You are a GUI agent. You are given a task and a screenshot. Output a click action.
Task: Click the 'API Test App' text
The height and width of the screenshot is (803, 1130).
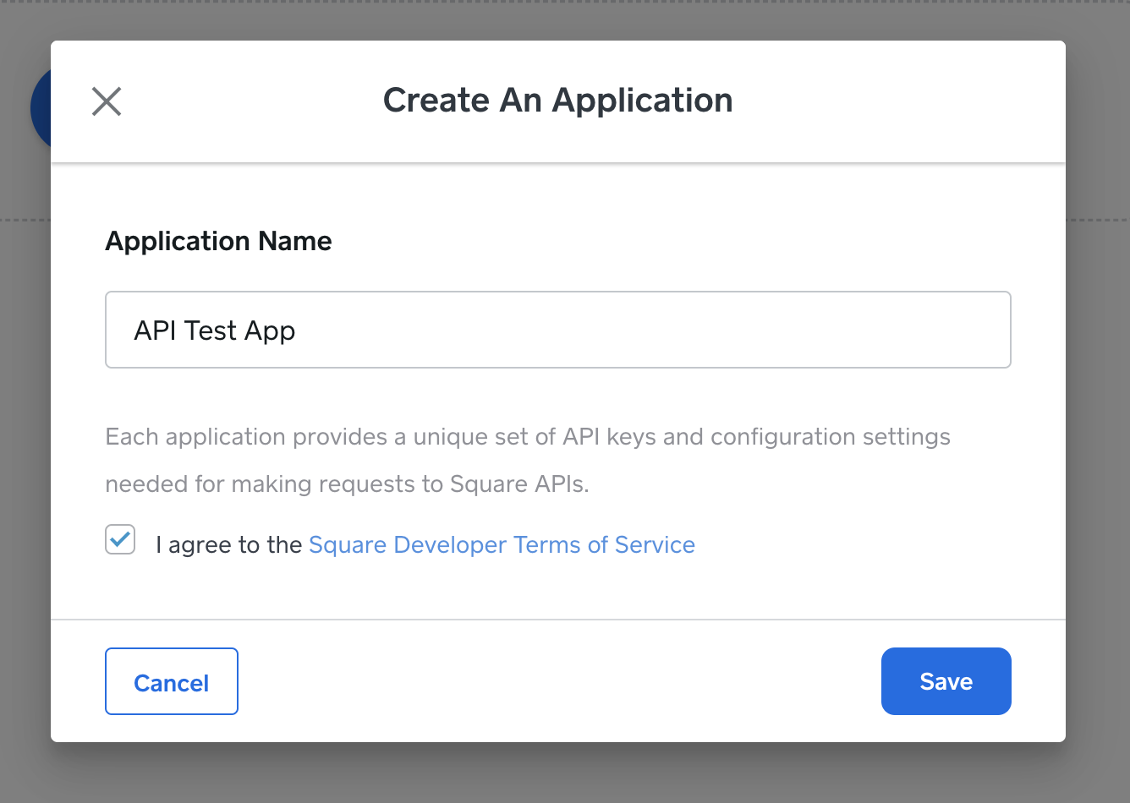[215, 330]
